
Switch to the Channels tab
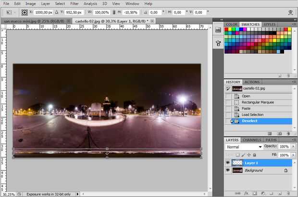tap(252, 140)
